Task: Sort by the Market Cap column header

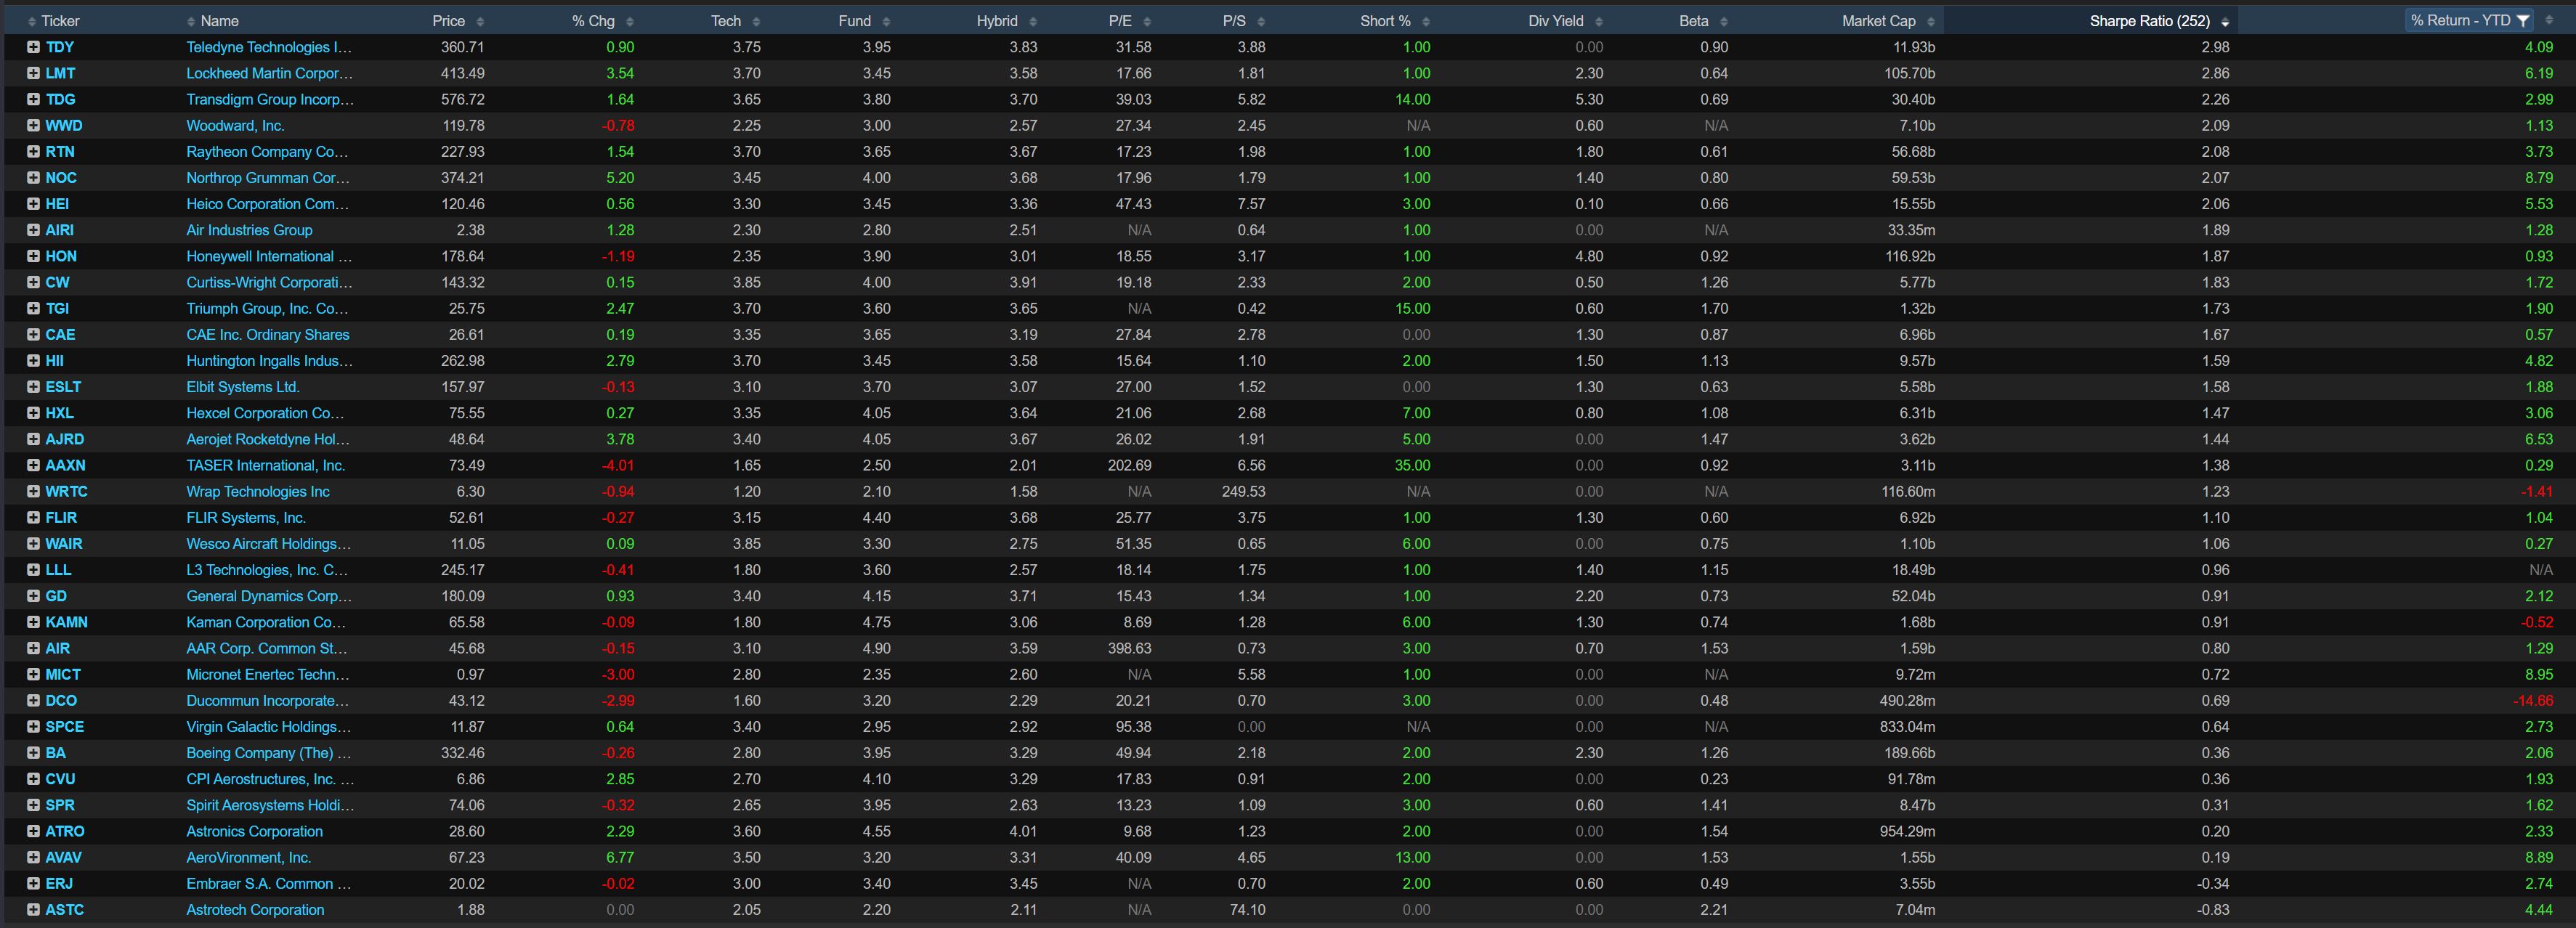Action: [x=1879, y=21]
